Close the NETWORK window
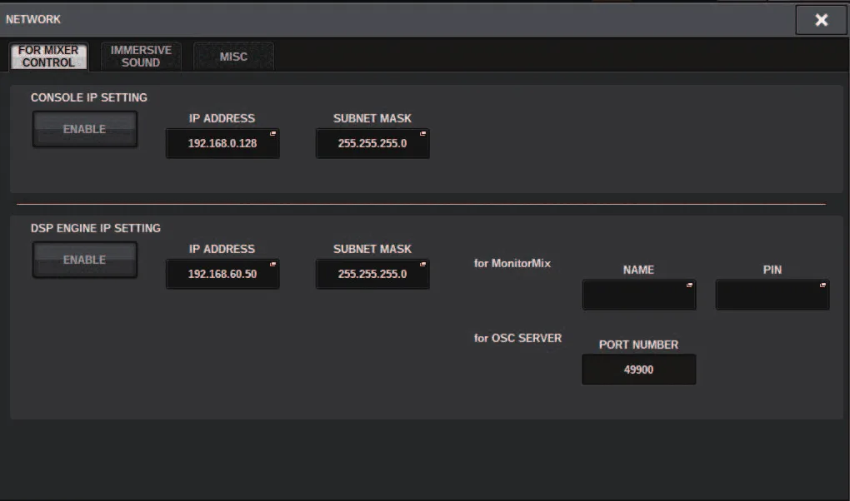The height and width of the screenshot is (501, 850). pos(822,20)
